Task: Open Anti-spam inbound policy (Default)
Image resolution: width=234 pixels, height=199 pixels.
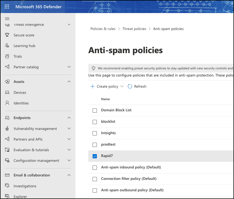Action: (x=131, y=167)
